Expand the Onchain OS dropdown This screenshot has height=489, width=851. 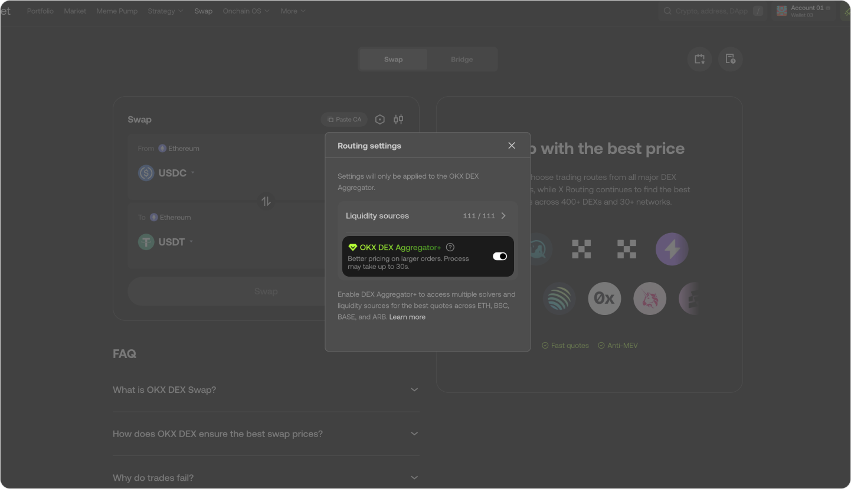[246, 11]
